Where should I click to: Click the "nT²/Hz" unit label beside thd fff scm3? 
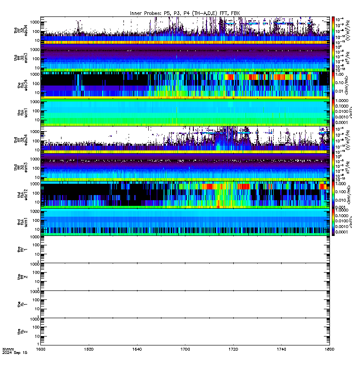click(x=348, y=167)
